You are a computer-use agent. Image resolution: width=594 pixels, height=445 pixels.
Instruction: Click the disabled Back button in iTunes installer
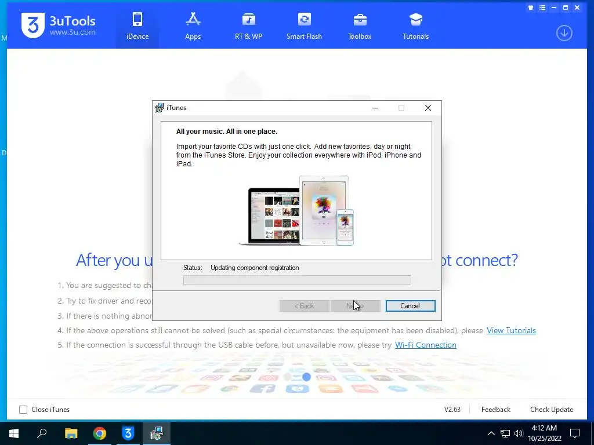tap(304, 306)
